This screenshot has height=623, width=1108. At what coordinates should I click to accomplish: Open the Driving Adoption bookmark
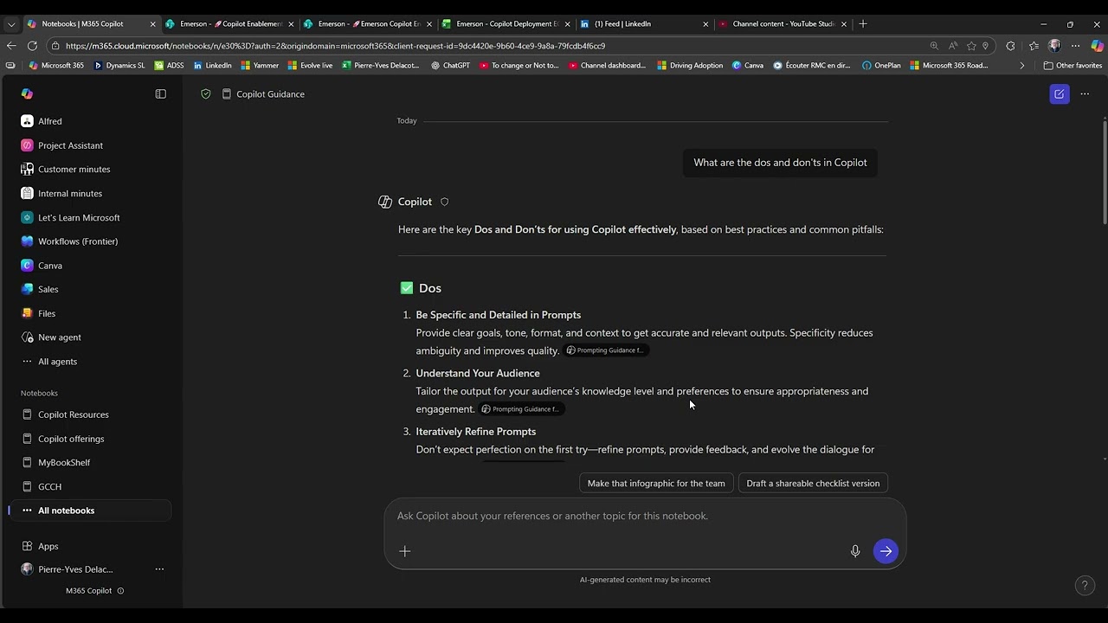[690, 65]
